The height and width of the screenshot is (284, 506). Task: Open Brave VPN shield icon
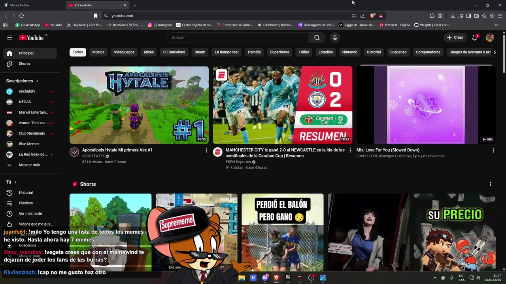pyautogui.click(x=492, y=16)
